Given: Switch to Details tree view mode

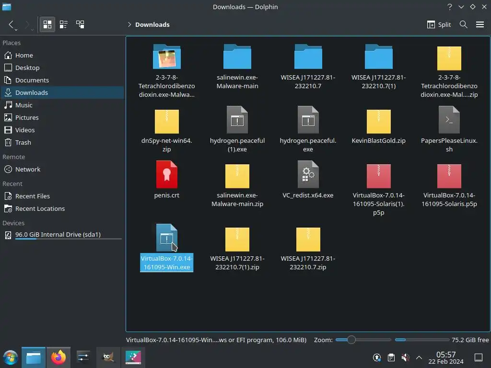Looking at the screenshot, I should coord(80,24).
